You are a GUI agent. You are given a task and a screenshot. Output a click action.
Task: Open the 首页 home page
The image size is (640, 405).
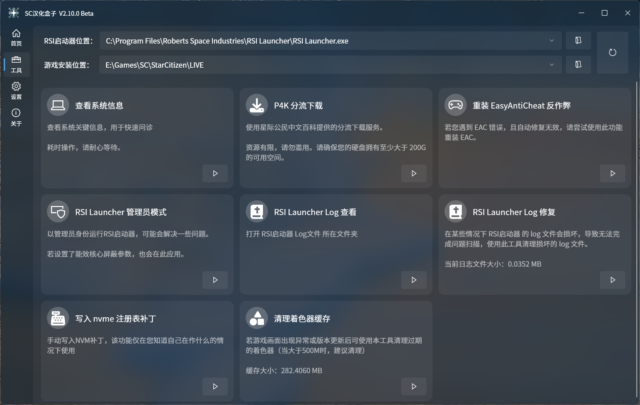[x=16, y=38]
